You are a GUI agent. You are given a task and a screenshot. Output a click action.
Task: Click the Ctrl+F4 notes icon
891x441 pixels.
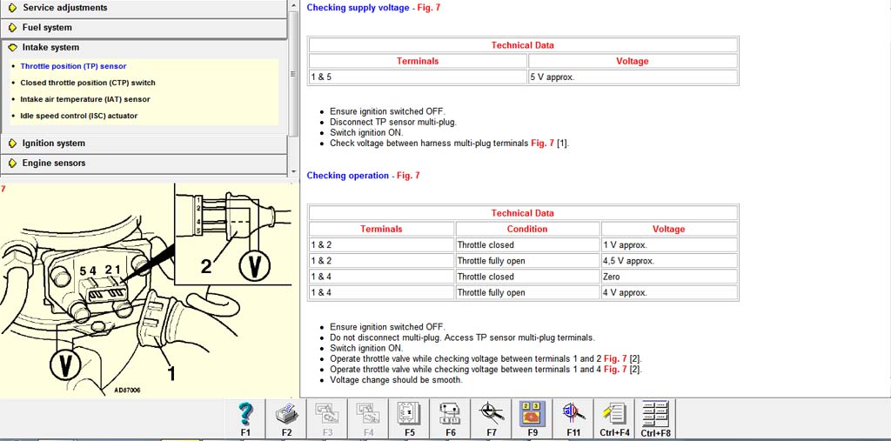click(x=614, y=418)
